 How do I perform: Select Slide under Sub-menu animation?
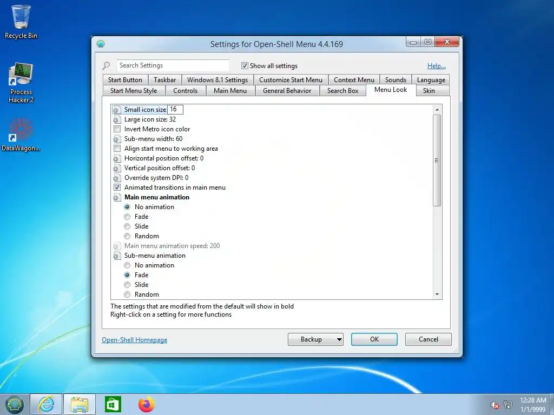click(x=127, y=285)
